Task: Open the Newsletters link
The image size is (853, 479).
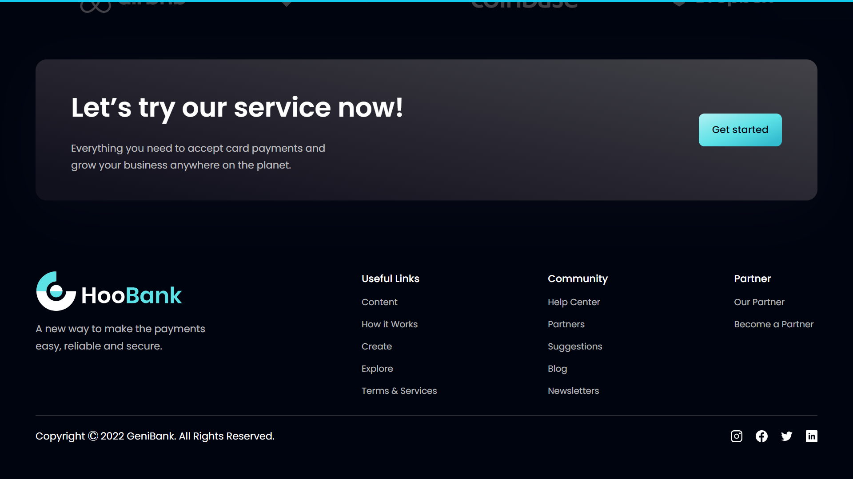Action: [x=573, y=391]
